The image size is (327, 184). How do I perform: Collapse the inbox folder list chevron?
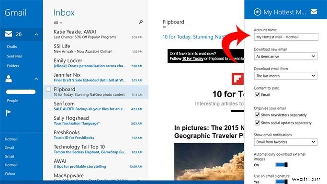(36, 34)
